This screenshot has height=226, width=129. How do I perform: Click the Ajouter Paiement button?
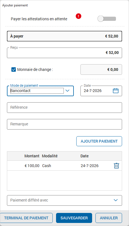pos(99,141)
